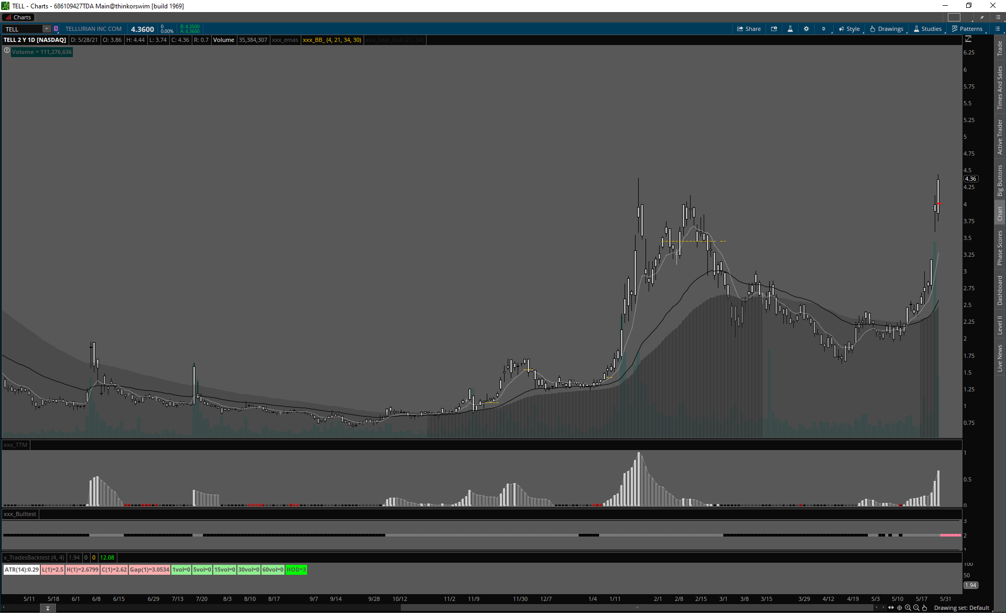Click the drawing tool hand icon

924,608
